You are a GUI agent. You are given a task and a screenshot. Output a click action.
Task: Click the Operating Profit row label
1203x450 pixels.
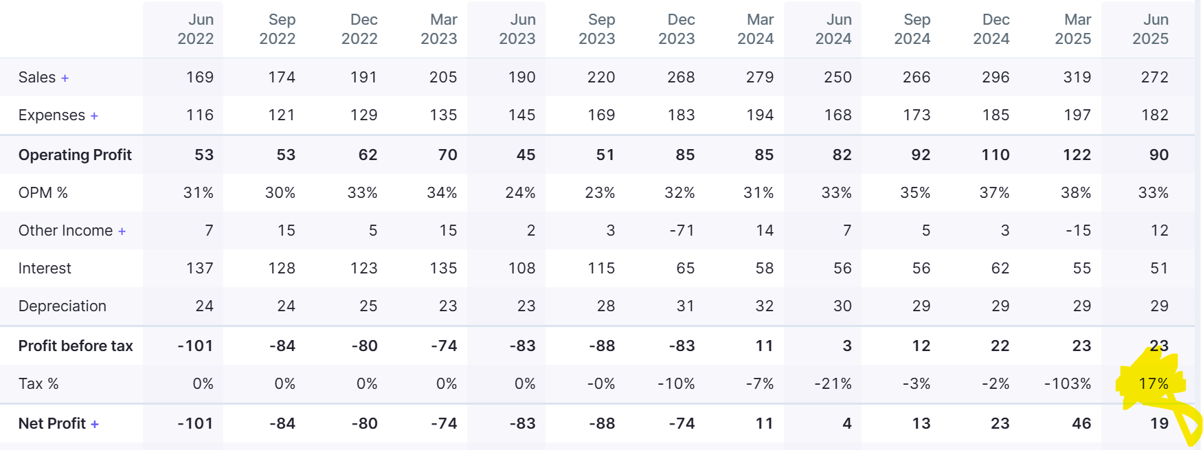point(75,155)
